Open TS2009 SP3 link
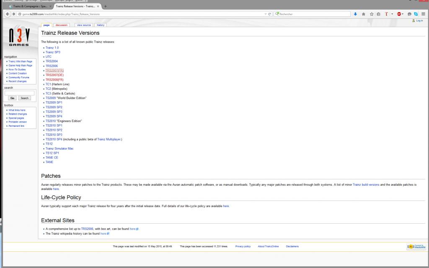The height and width of the screenshot is (268, 429). [54, 112]
